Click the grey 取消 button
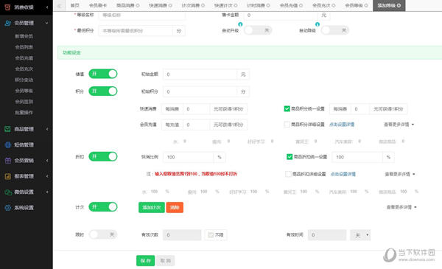The height and width of the screenshot is (269, 442). (166, 261)
